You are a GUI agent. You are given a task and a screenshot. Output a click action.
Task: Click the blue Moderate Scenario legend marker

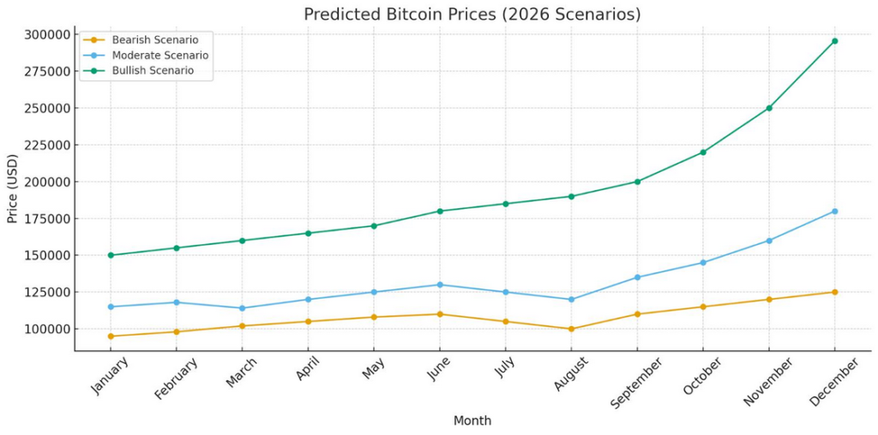point(94,56)
